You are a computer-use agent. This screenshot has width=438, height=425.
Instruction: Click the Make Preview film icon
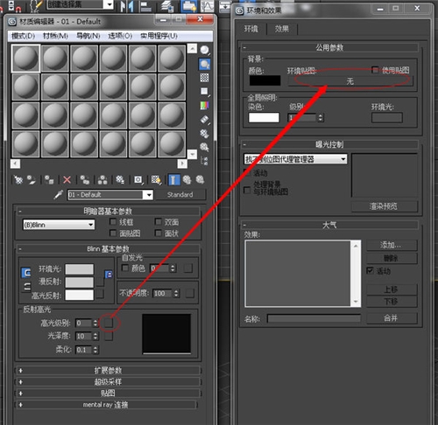point(205,119)
